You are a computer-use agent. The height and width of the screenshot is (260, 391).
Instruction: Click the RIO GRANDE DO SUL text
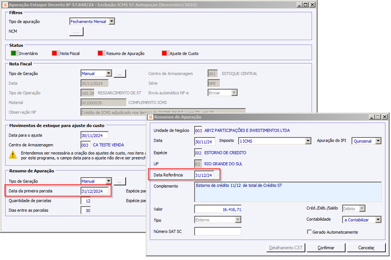(x=223, y=164)
